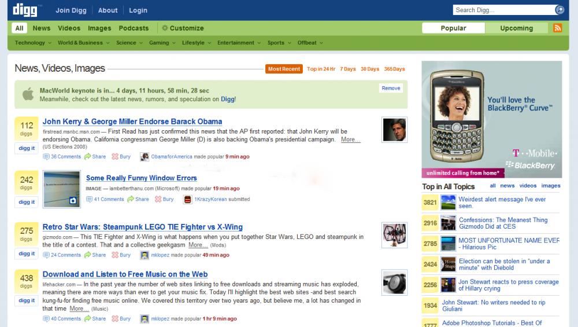Open Join Digg link
The width and height of the screenshot is (578, 327).
(71, 10)
